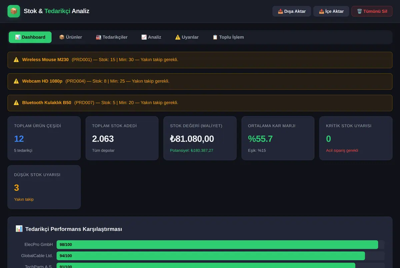Click the Tümünü Sil button
Screen dimensions: 400x268
click(x=372, y=11)
